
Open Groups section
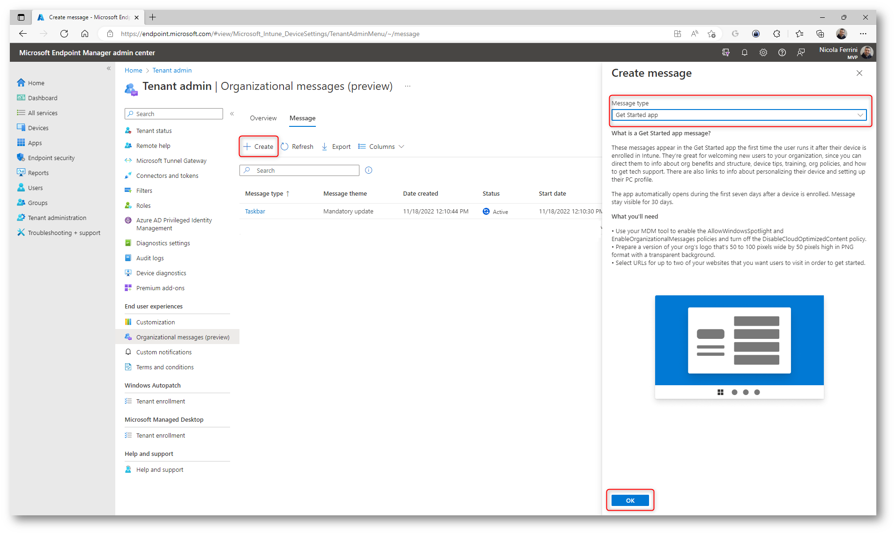coord(32,203)
